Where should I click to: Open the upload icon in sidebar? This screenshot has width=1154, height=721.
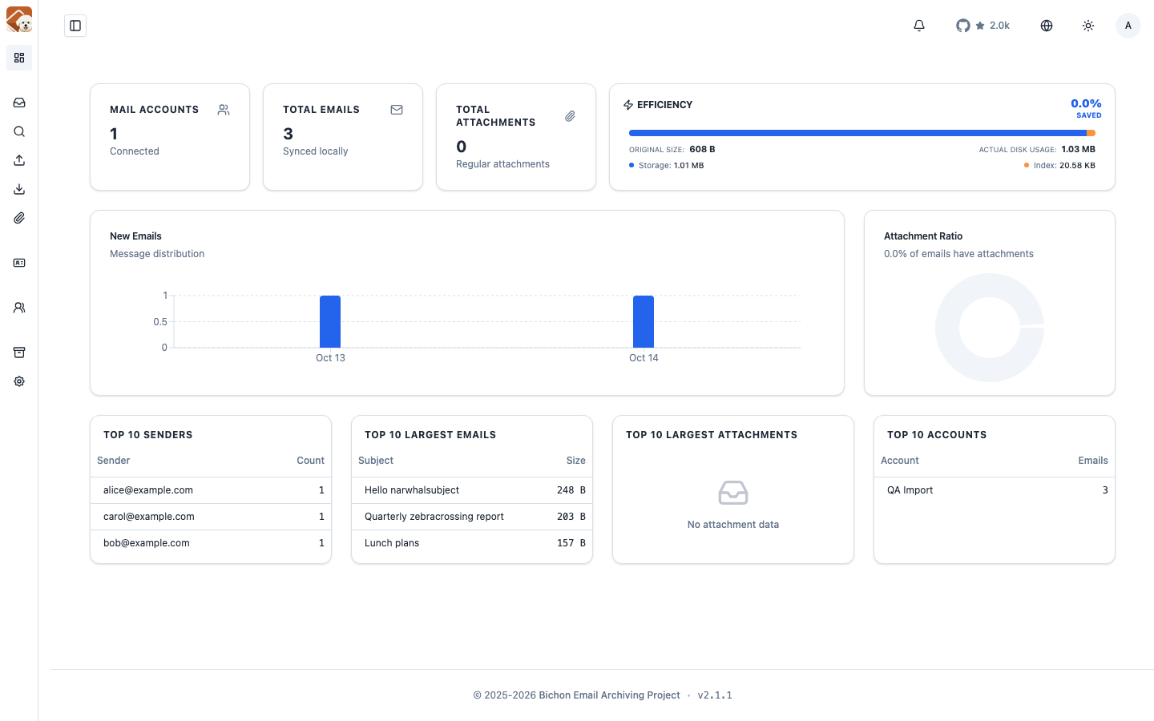[19, 160]
